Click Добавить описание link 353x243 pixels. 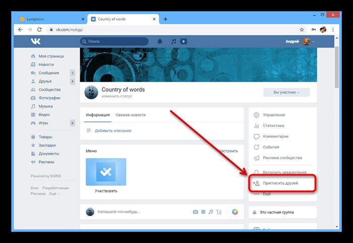pyautogui.click(x=113, y=131)
